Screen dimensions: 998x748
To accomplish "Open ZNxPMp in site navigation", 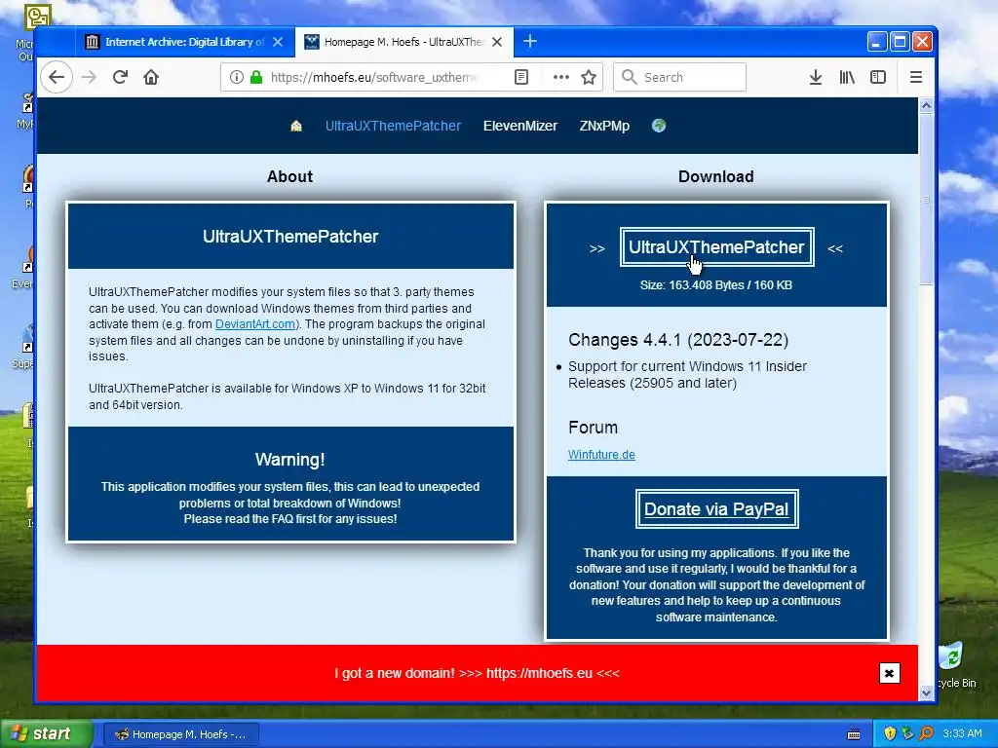I will 604,126.
